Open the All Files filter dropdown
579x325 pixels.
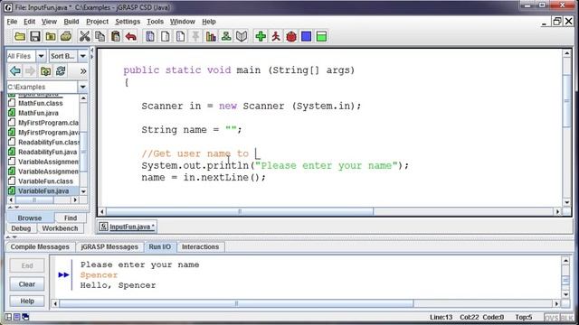(41, 56)
